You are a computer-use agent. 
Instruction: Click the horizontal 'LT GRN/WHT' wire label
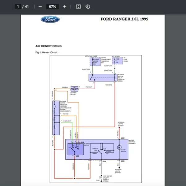(x=67, y=121)
